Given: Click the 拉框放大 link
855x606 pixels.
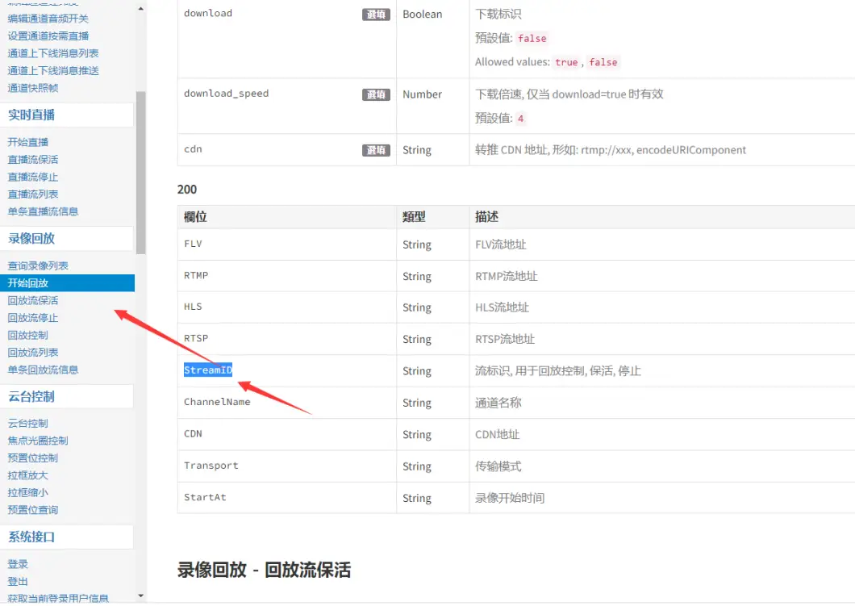Looking at the screenshot, I should [28, 475].
